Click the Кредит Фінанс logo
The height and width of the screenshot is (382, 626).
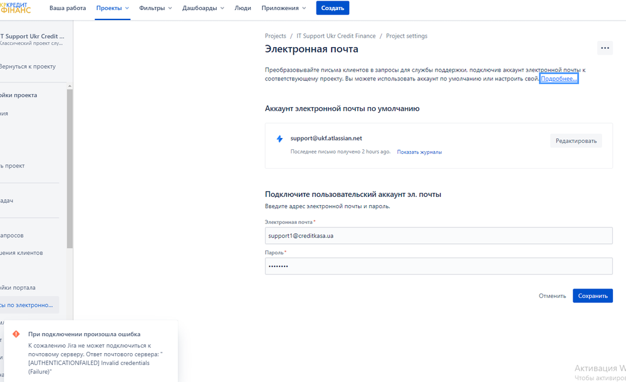[x=15, y=8]
